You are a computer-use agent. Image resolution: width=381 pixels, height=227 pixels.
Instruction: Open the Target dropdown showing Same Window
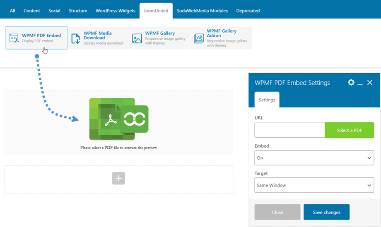[314, 185]
